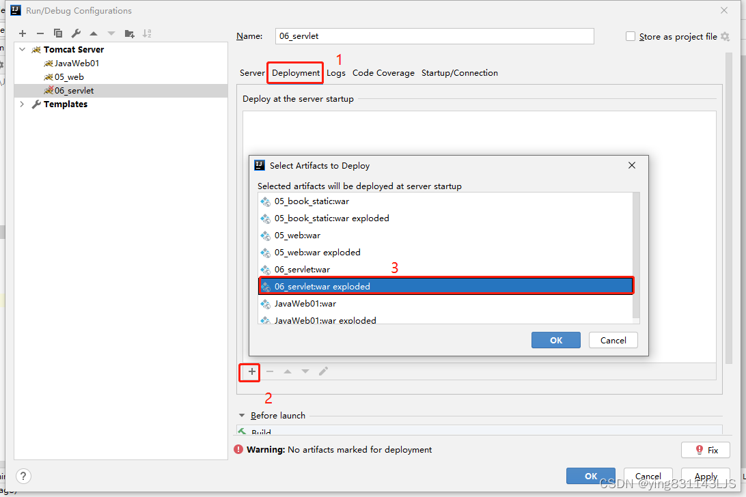Click in the Name input field
746x497 pixels.
[x=434, y=36]
